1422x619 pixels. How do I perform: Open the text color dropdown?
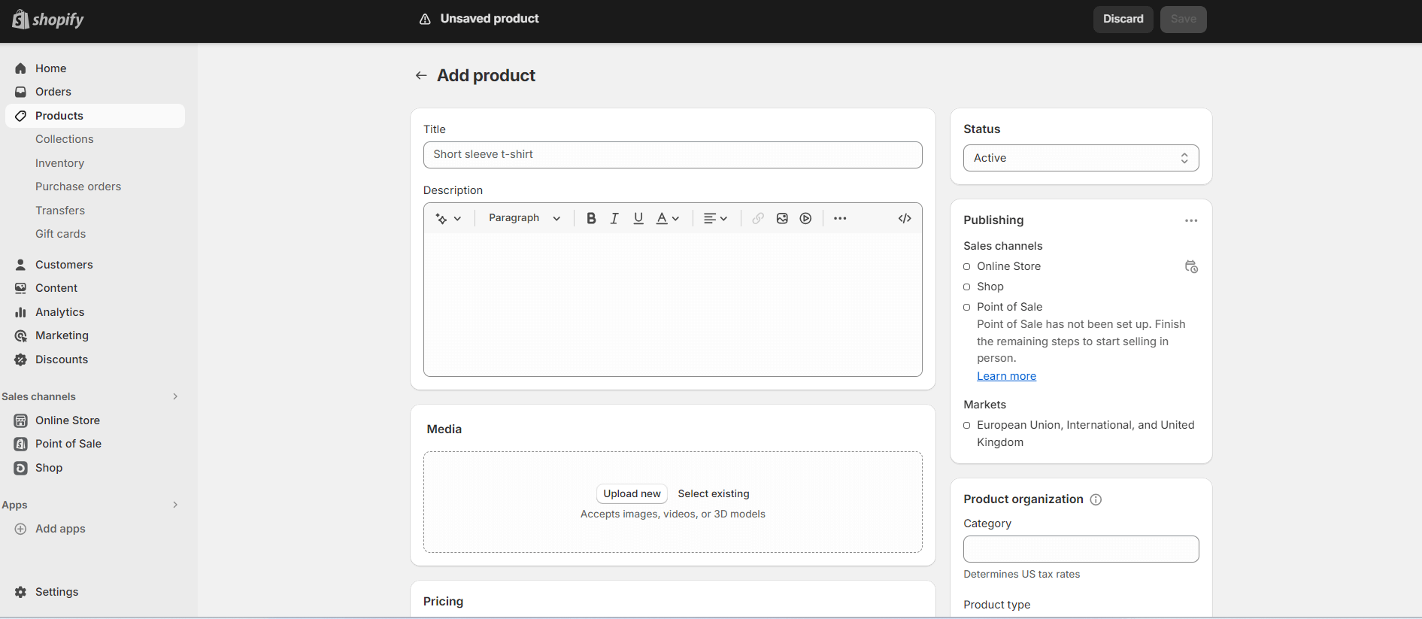tap(667, 218)
